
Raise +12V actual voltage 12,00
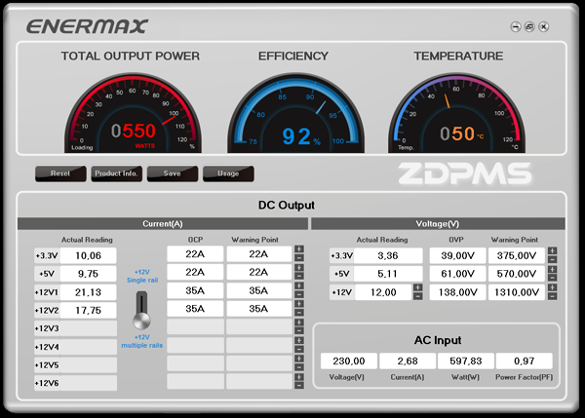coord(418,287)
